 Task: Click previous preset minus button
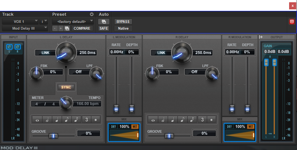(55, 28)
